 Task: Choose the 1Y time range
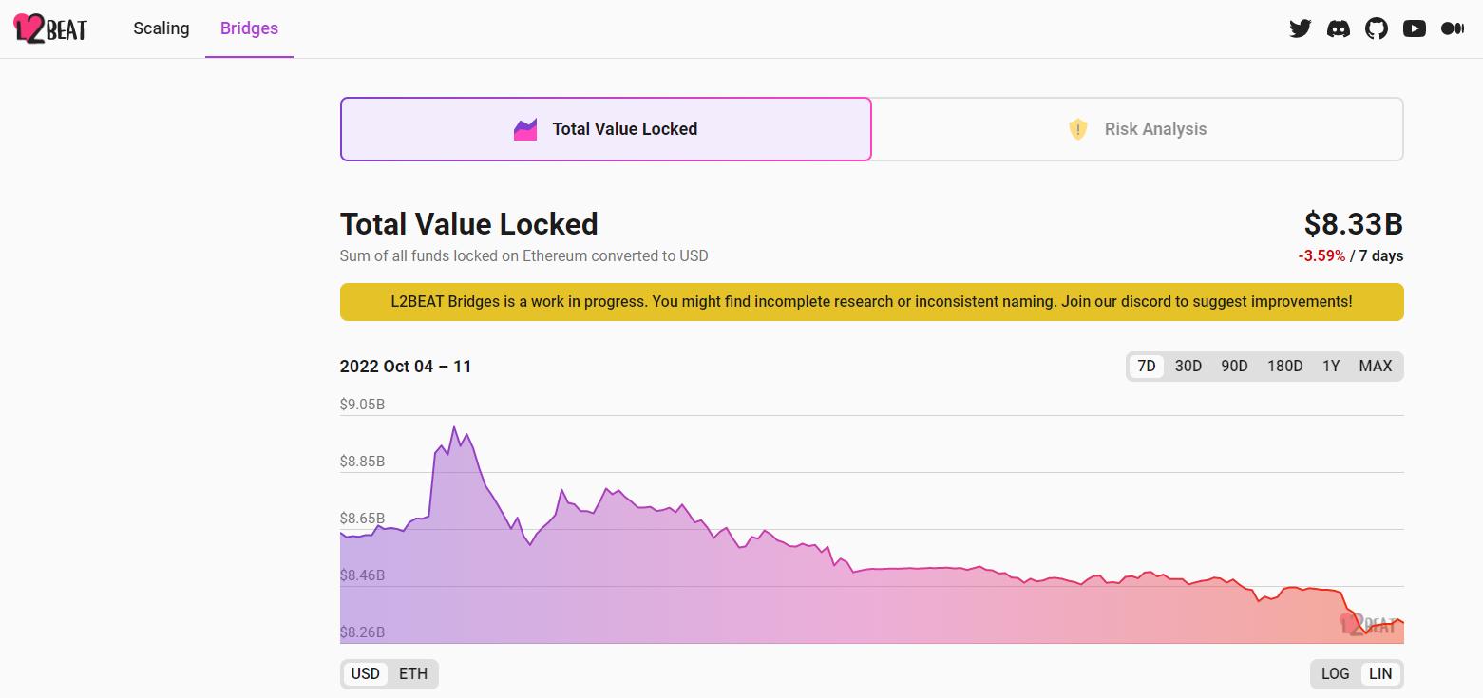1330,366
